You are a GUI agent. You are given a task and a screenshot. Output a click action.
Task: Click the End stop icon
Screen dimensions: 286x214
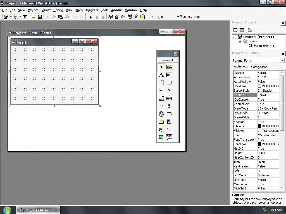tap(103, 17)
